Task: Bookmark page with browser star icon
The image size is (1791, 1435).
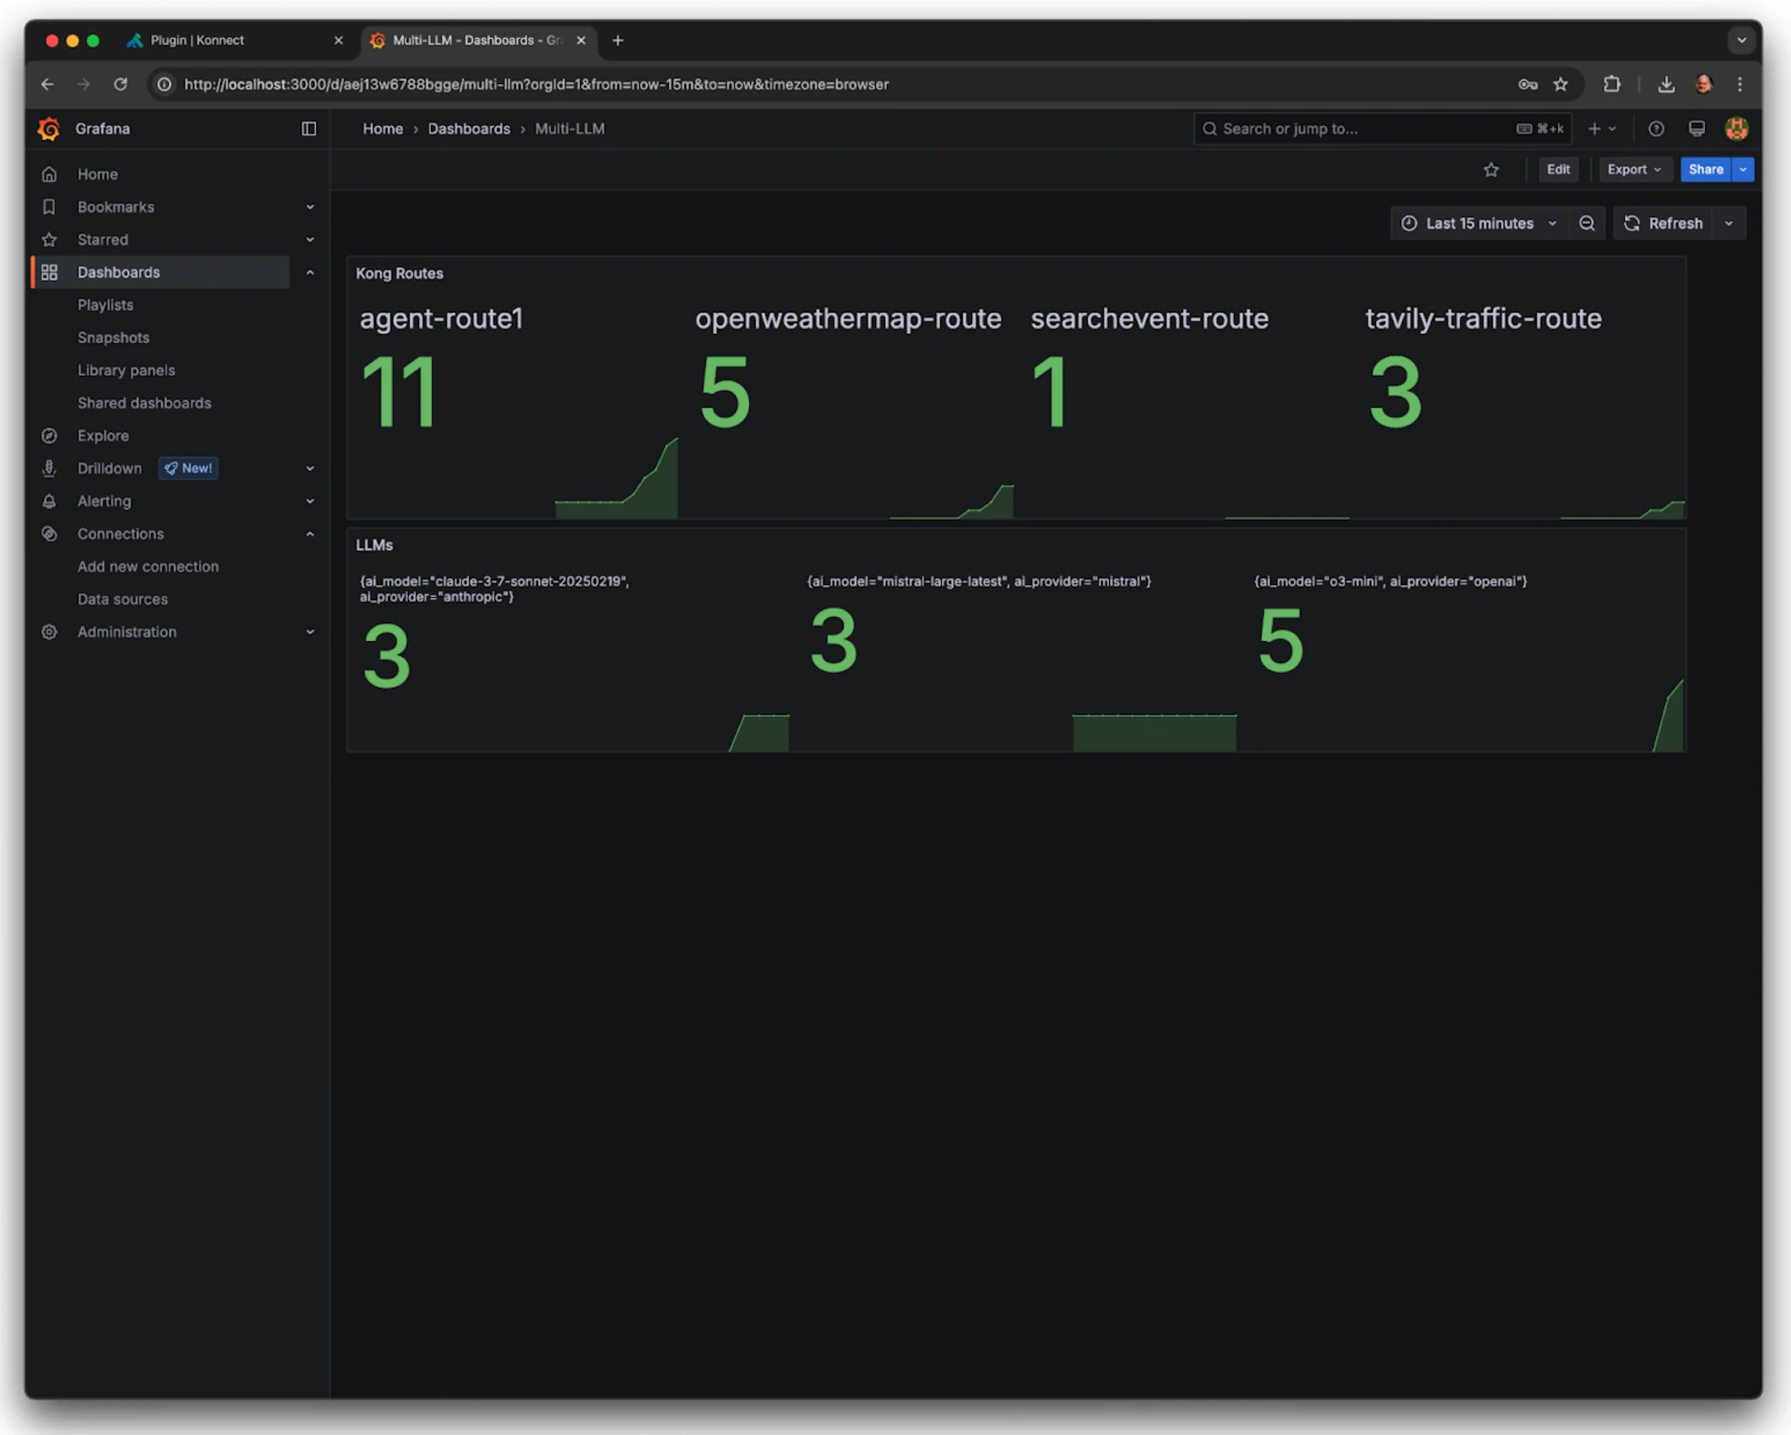Action: [1561, 84]
